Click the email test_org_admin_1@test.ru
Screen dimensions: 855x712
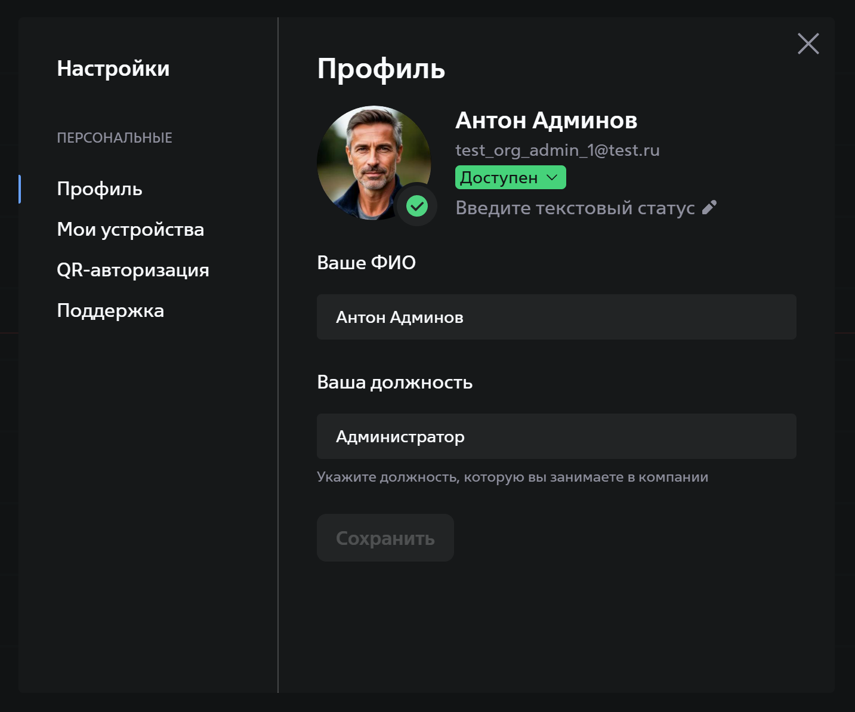coord(557,150)
